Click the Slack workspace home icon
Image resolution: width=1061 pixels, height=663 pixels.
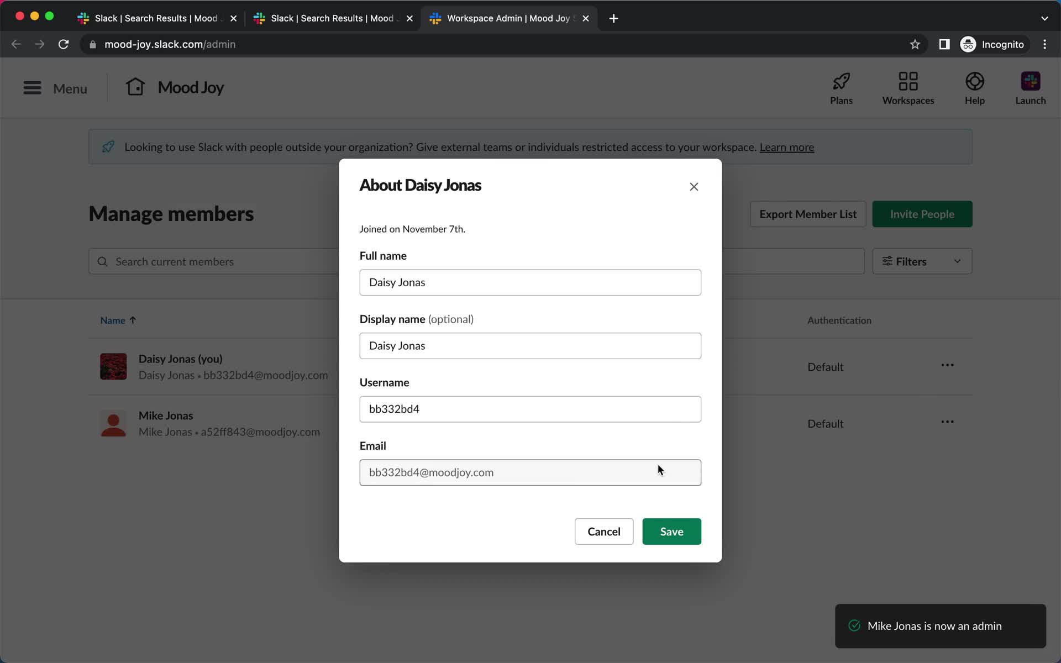135,86
